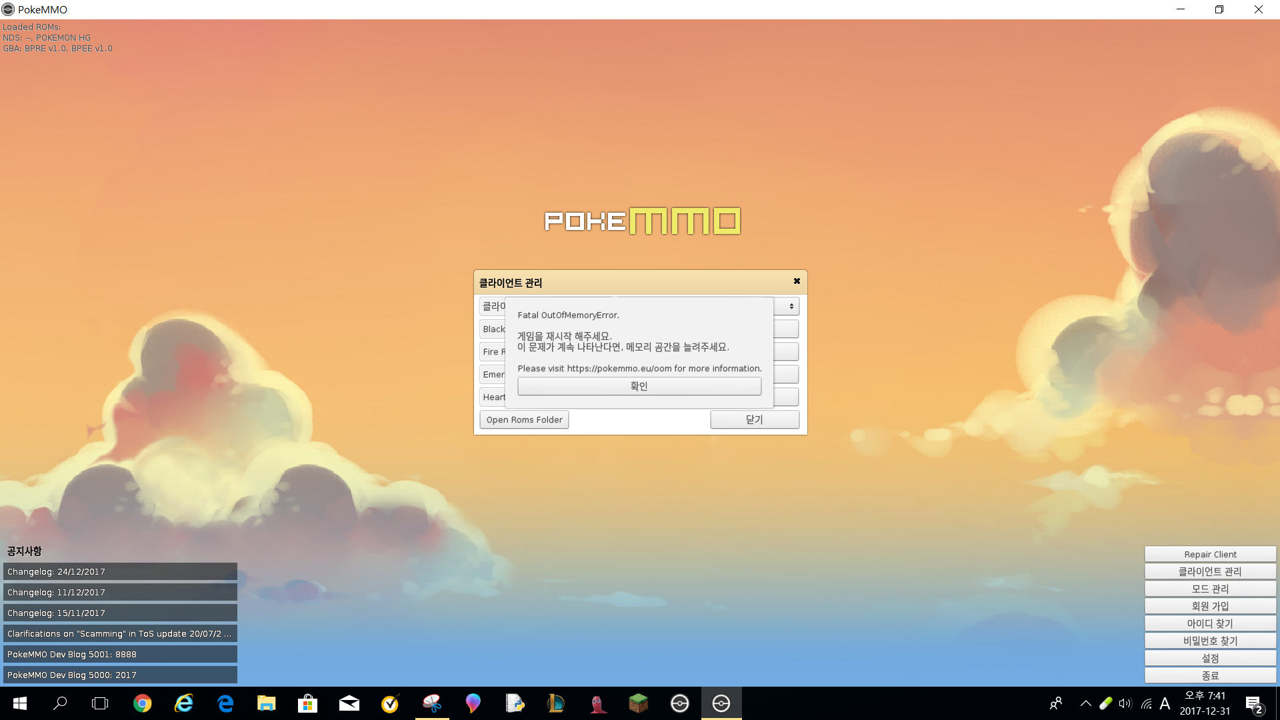This screenshot has height=720, width=1280.
Task: Open the client dropdown arrow in dialog
Action: [x=791, y=306]
